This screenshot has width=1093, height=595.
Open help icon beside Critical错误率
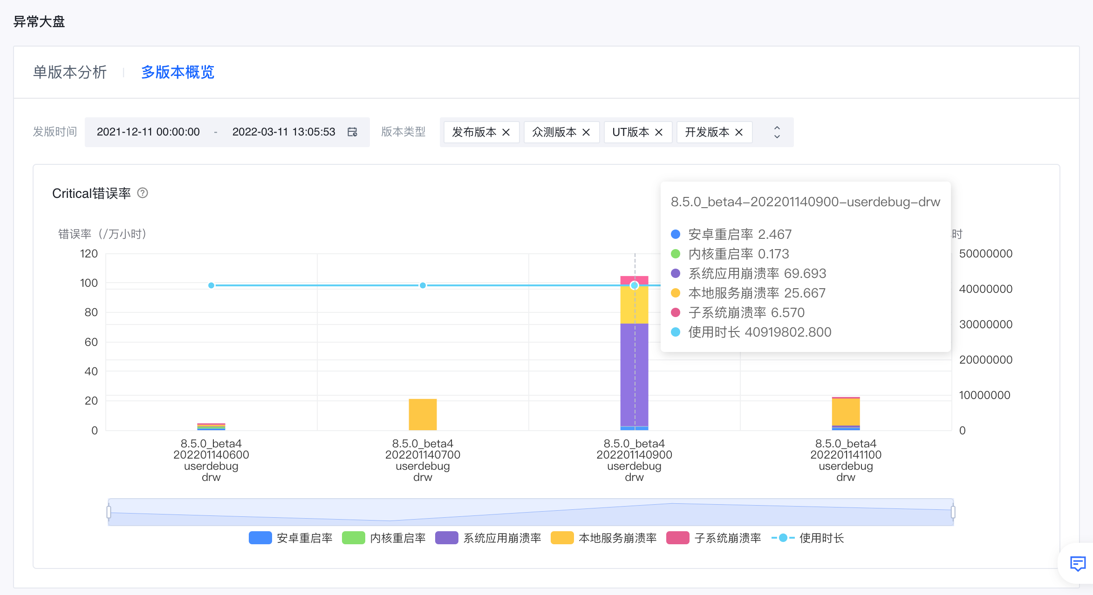click(143, 193)
